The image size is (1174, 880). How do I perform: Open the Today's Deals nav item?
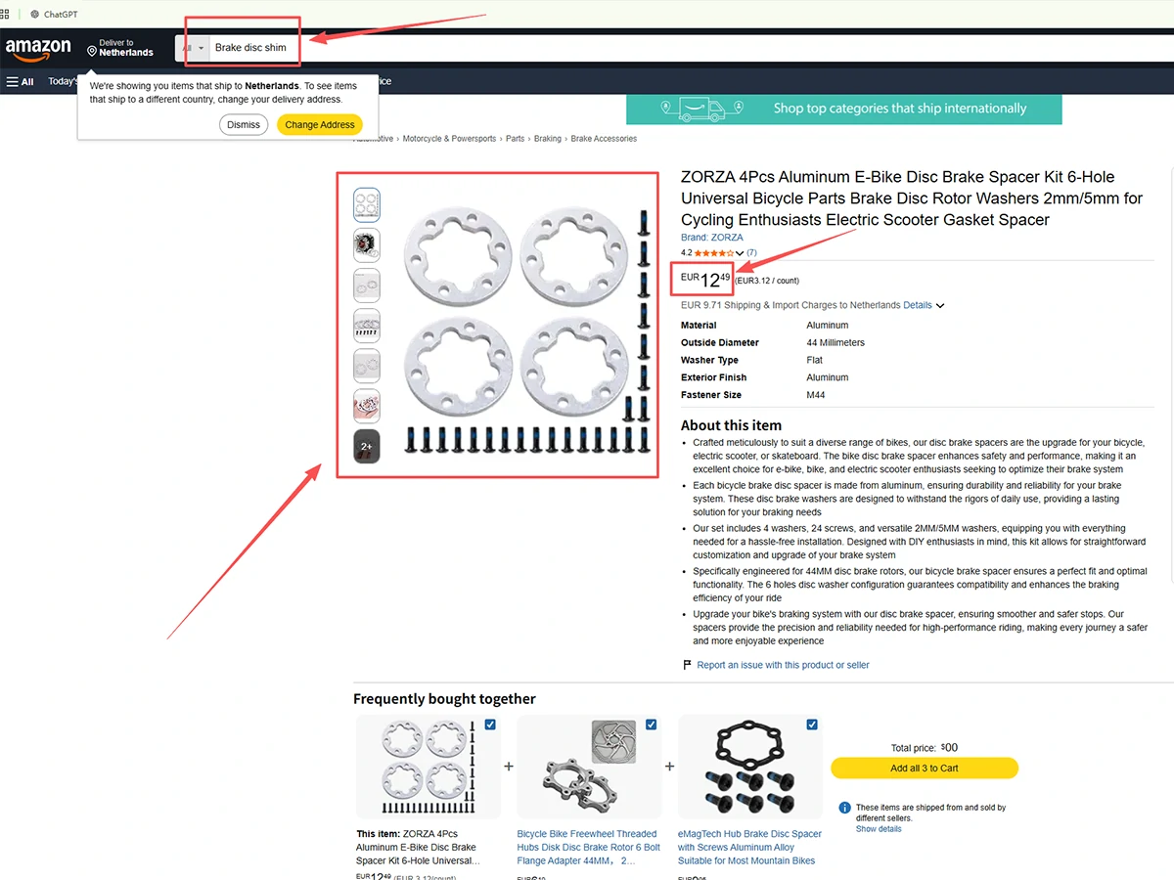coord(62,81)
